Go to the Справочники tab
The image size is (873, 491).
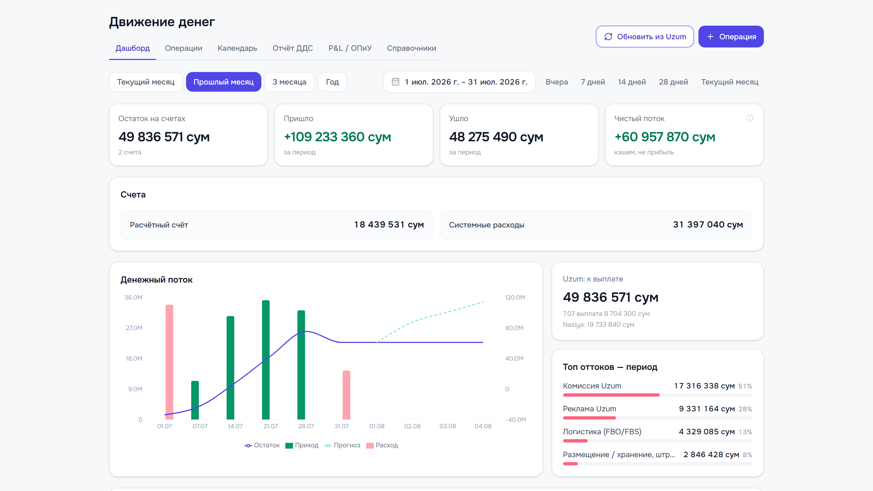[411, 48]
